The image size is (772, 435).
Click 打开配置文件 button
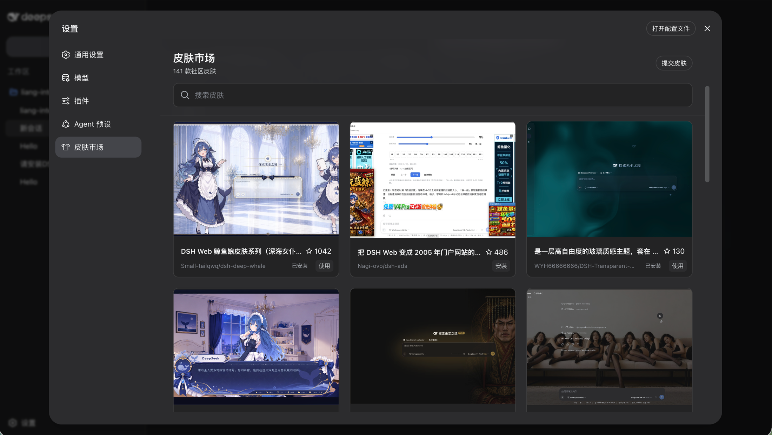(x=671, y=28)
